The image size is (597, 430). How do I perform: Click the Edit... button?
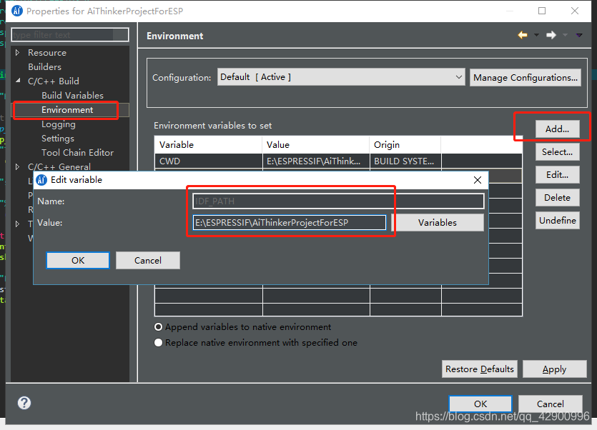[558, 175]
